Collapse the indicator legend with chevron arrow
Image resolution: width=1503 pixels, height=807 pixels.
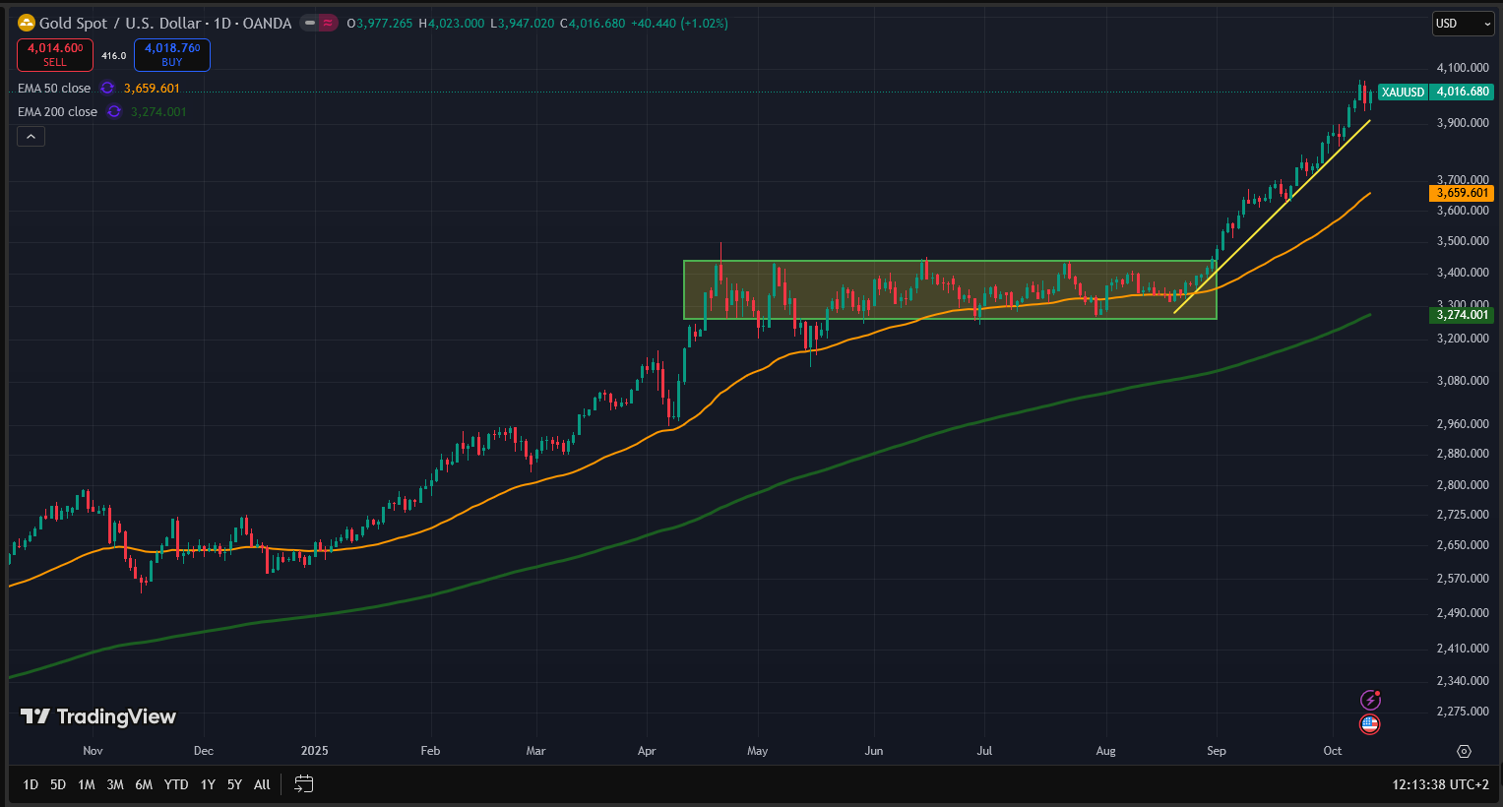coord(31,137)
